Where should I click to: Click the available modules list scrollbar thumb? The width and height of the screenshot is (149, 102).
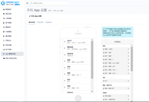[132, 59]
